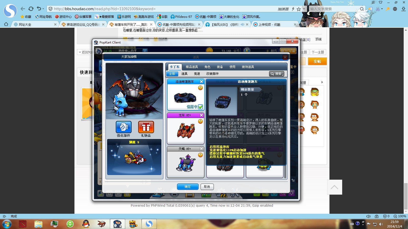Choose the 改装部件 sub-filter
Viewport: 408px width, 229px height.
(212, 74)
